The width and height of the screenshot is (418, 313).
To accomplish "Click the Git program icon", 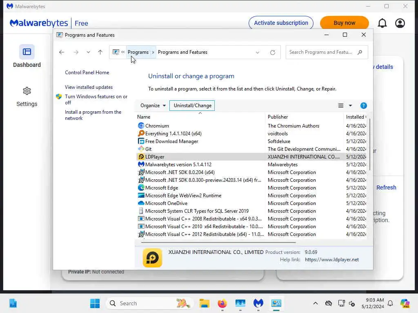I will coord(141,149).
